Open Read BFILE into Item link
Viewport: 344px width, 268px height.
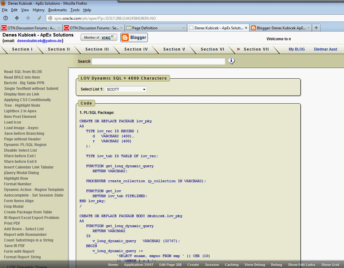[x=22, y=77]
